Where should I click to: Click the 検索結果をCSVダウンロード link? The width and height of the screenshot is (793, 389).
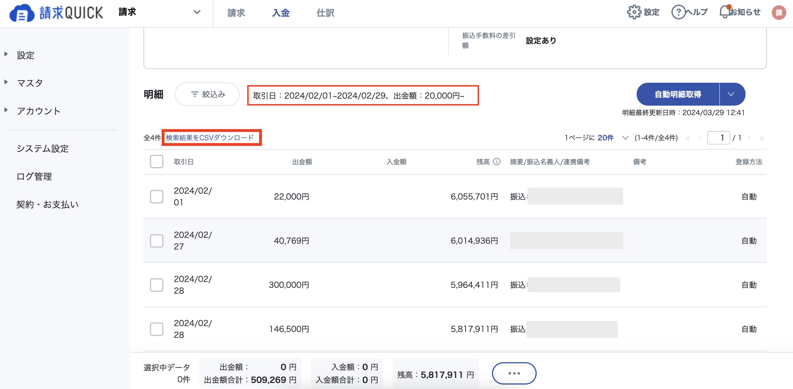point(210,138)
